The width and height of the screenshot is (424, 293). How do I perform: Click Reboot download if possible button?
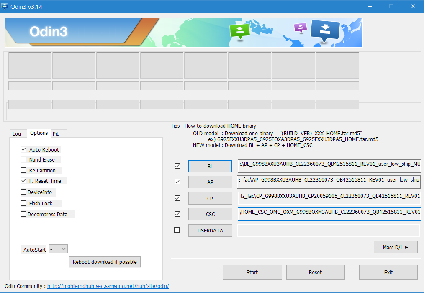point(105,262)
